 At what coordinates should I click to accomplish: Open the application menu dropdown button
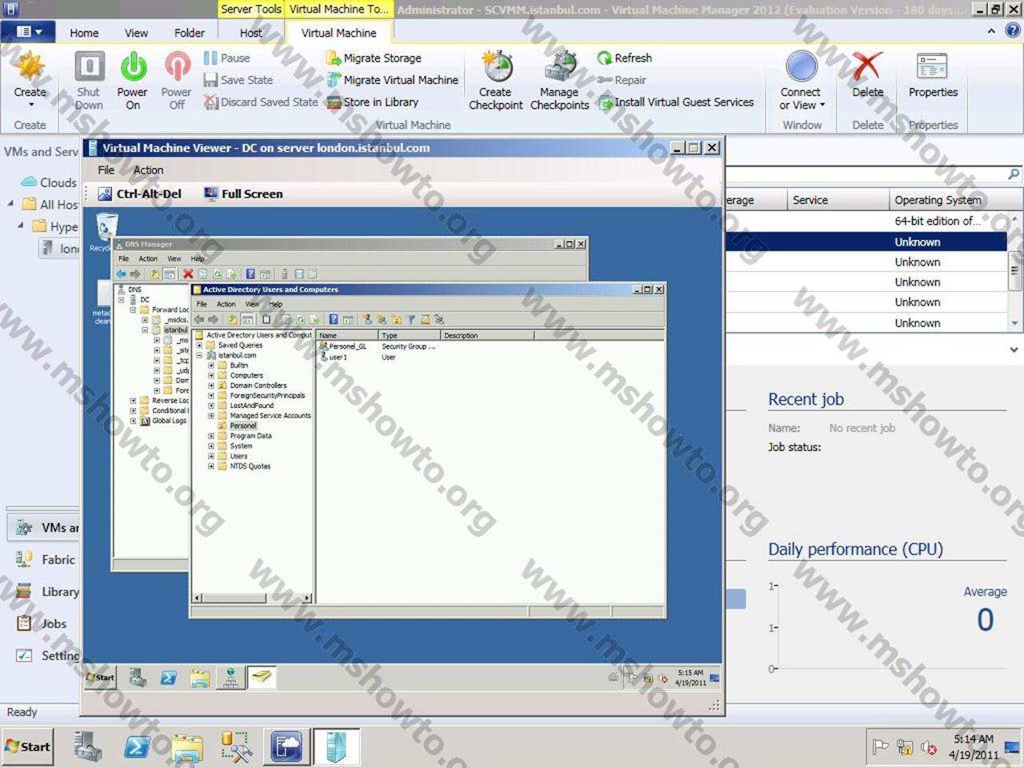coord(28,32)
